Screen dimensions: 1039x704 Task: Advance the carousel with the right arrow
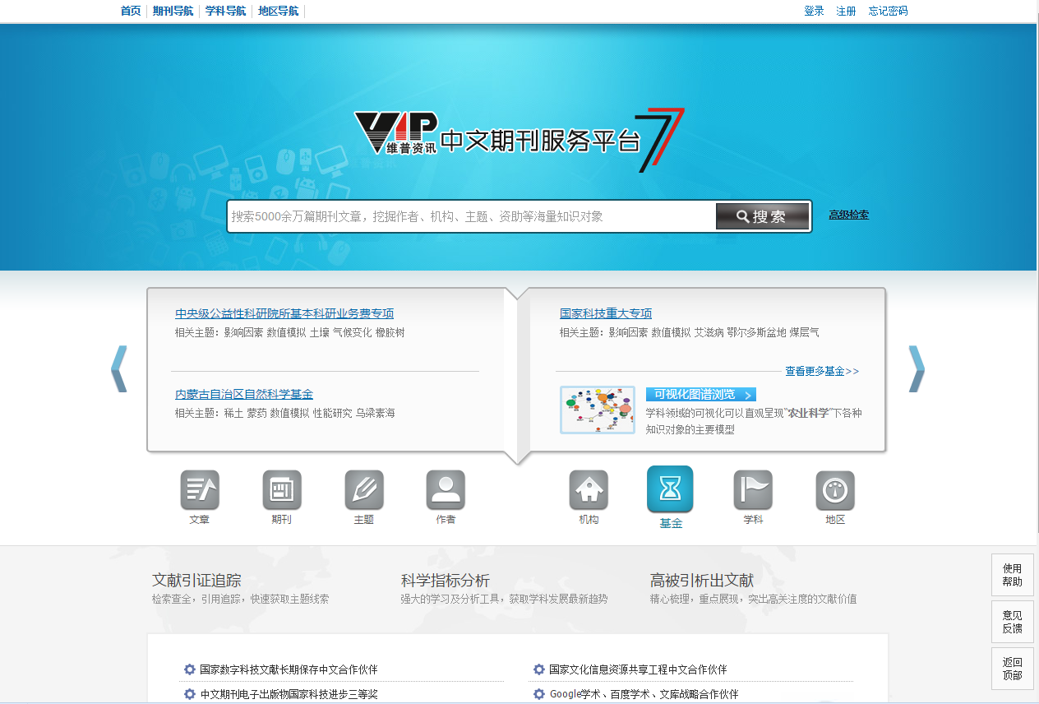coord(916,368)
